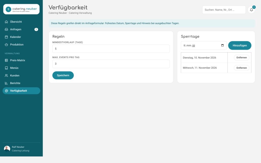Select Menüs in sidebar
261x163 pixels.
[21, 68]
